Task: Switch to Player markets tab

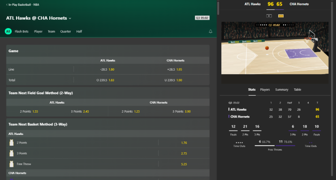Action: 38,31
